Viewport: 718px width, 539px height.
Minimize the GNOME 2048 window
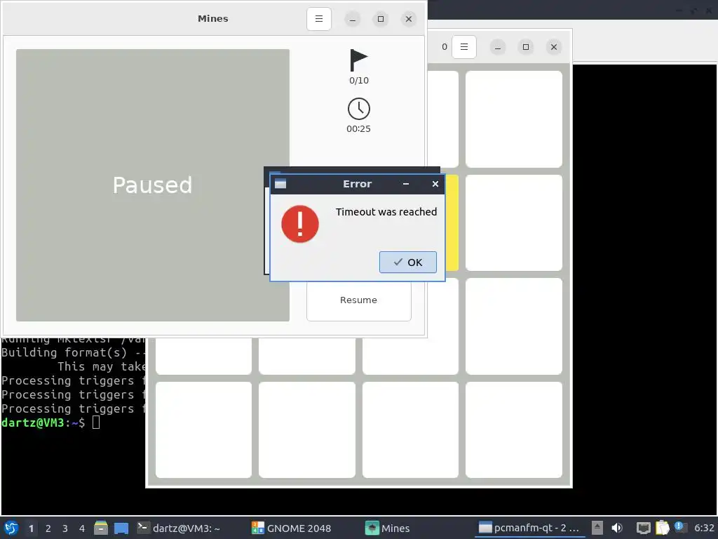[498, 47]
